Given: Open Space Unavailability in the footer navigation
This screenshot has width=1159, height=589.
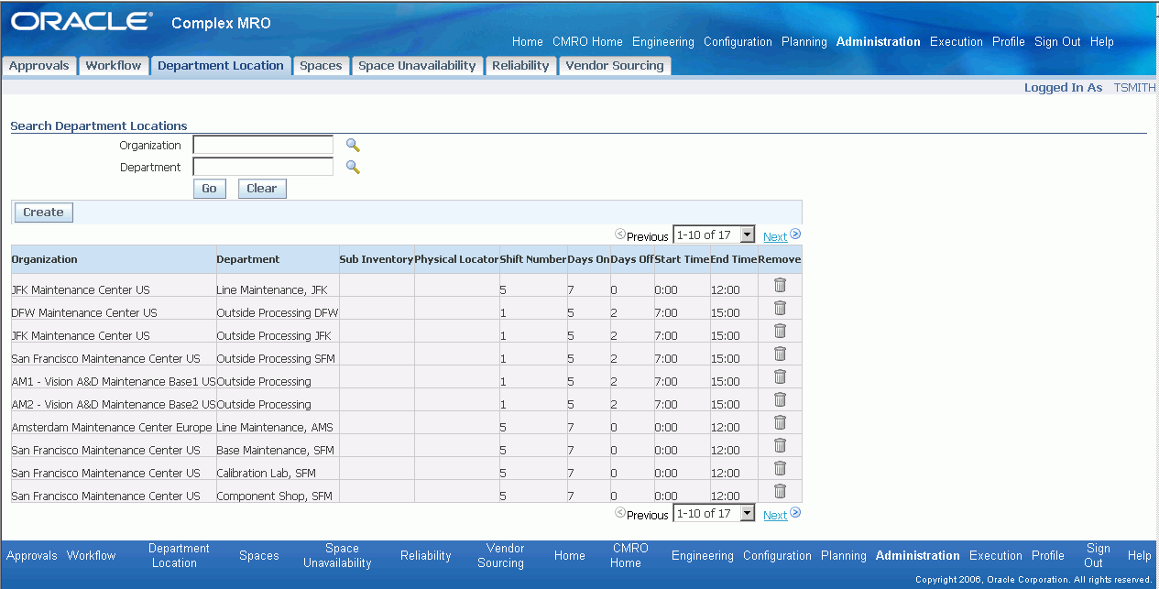Looking at the screenshot, I should click(338, 556).
